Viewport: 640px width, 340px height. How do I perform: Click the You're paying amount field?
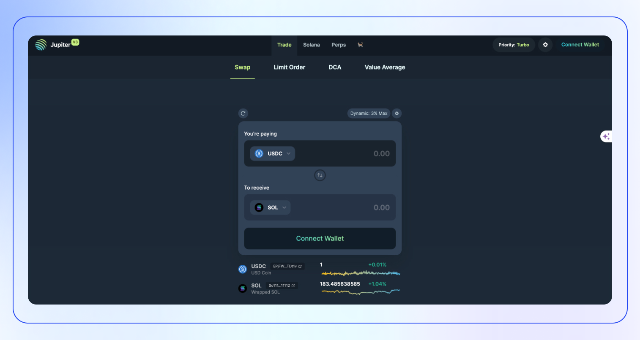(x=320, y=153)
